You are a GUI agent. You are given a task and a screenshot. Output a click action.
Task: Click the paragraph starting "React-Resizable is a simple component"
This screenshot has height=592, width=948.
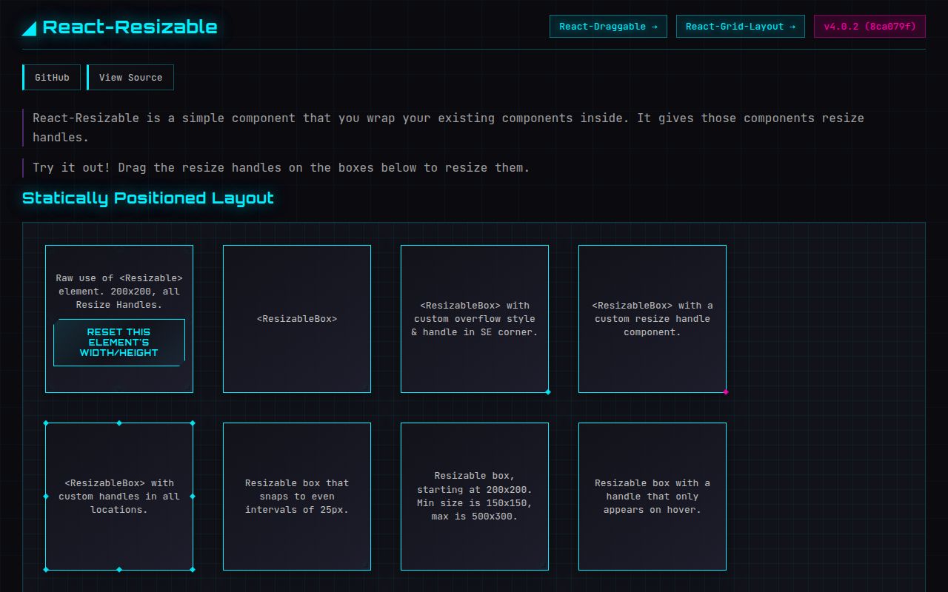point(448,127)
